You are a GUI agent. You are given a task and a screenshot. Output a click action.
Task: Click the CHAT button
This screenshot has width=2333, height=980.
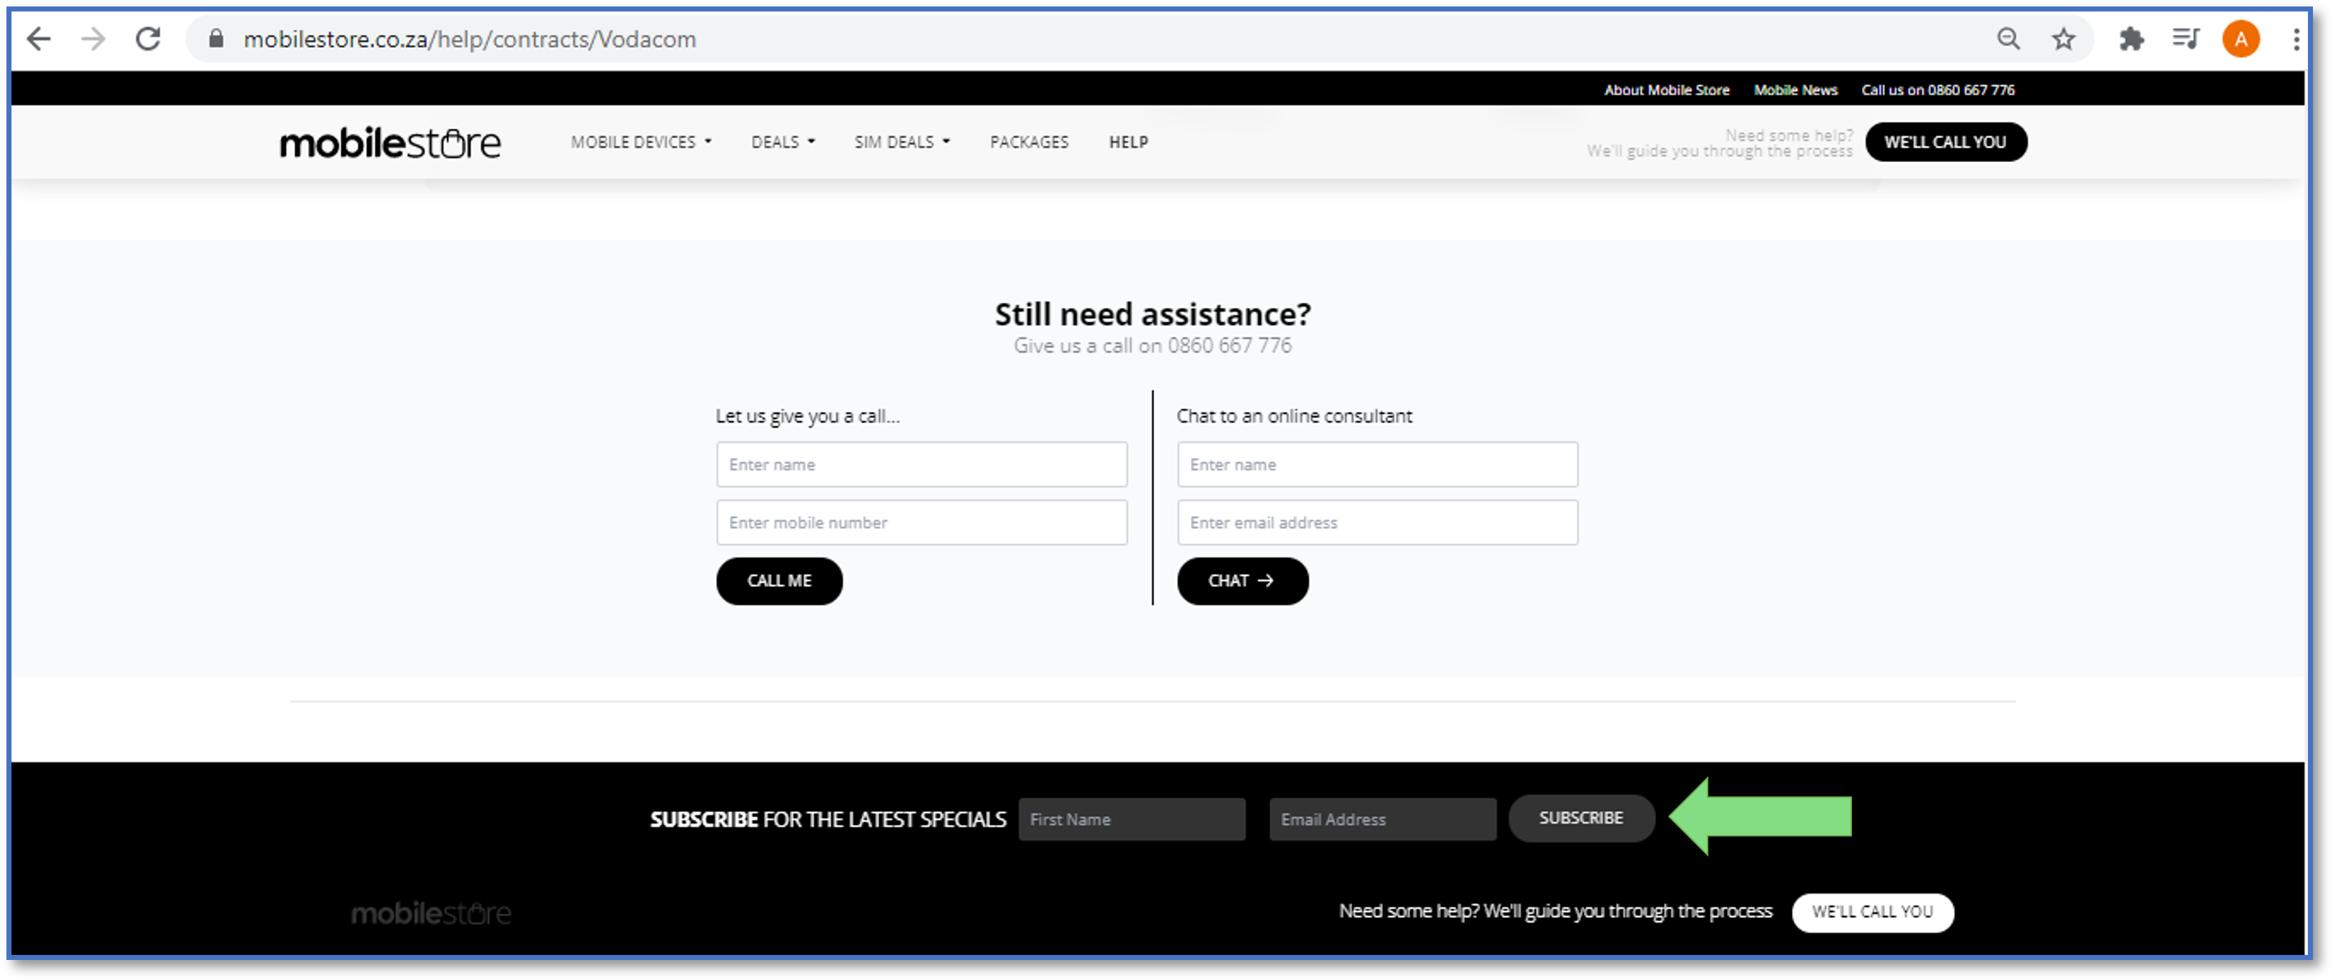click(x=1241, y=580)
